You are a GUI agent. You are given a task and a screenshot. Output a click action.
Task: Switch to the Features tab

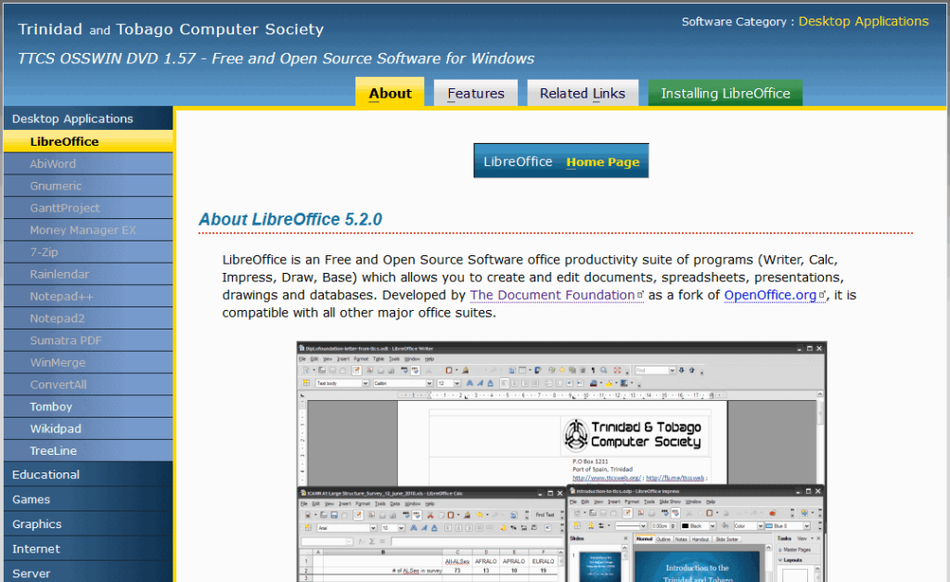click(476, 93)
